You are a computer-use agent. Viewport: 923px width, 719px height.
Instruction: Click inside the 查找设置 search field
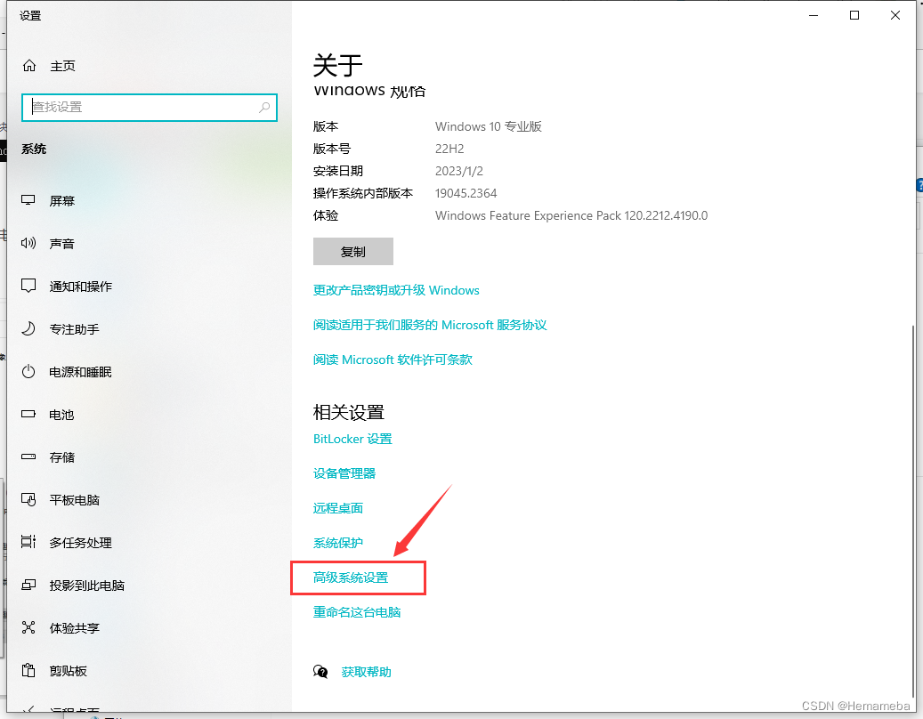tap(142, 107)
